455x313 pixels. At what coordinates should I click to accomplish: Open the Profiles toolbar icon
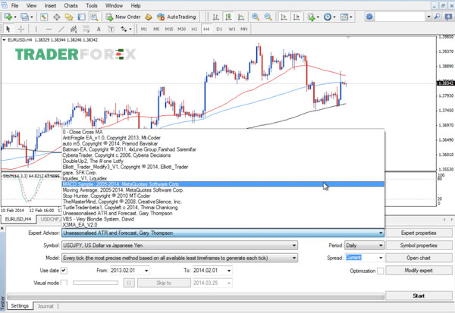click(25, 17)
